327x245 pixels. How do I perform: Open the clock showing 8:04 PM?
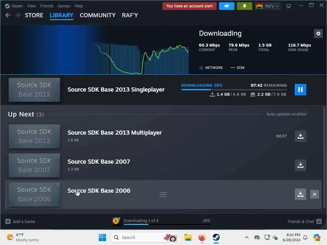(x=292, y=237)
